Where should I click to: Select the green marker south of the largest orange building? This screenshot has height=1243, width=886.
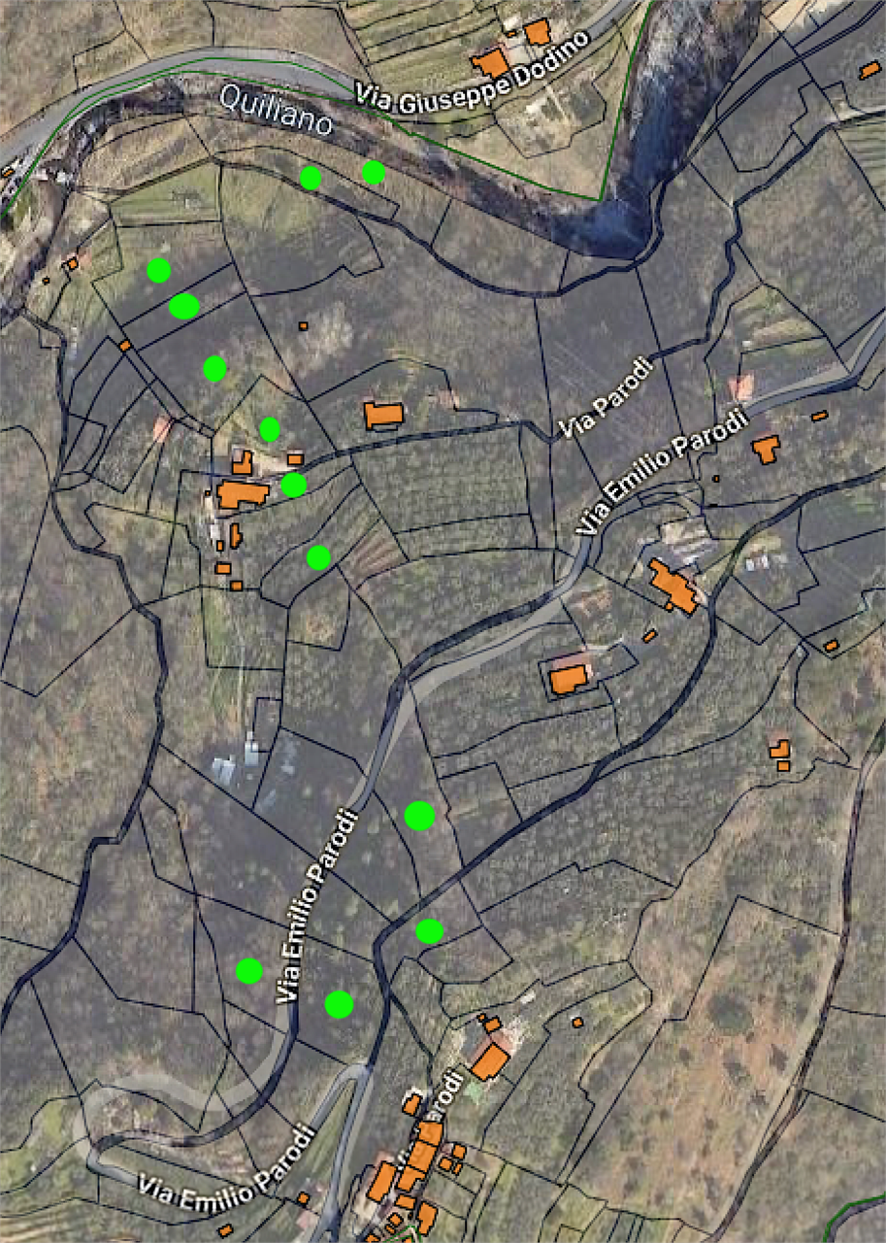(x=318, y=557)
